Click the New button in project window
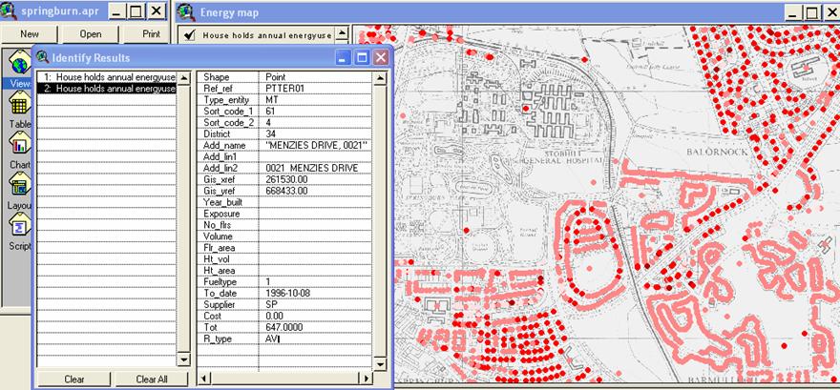 (x=29, y=33)
